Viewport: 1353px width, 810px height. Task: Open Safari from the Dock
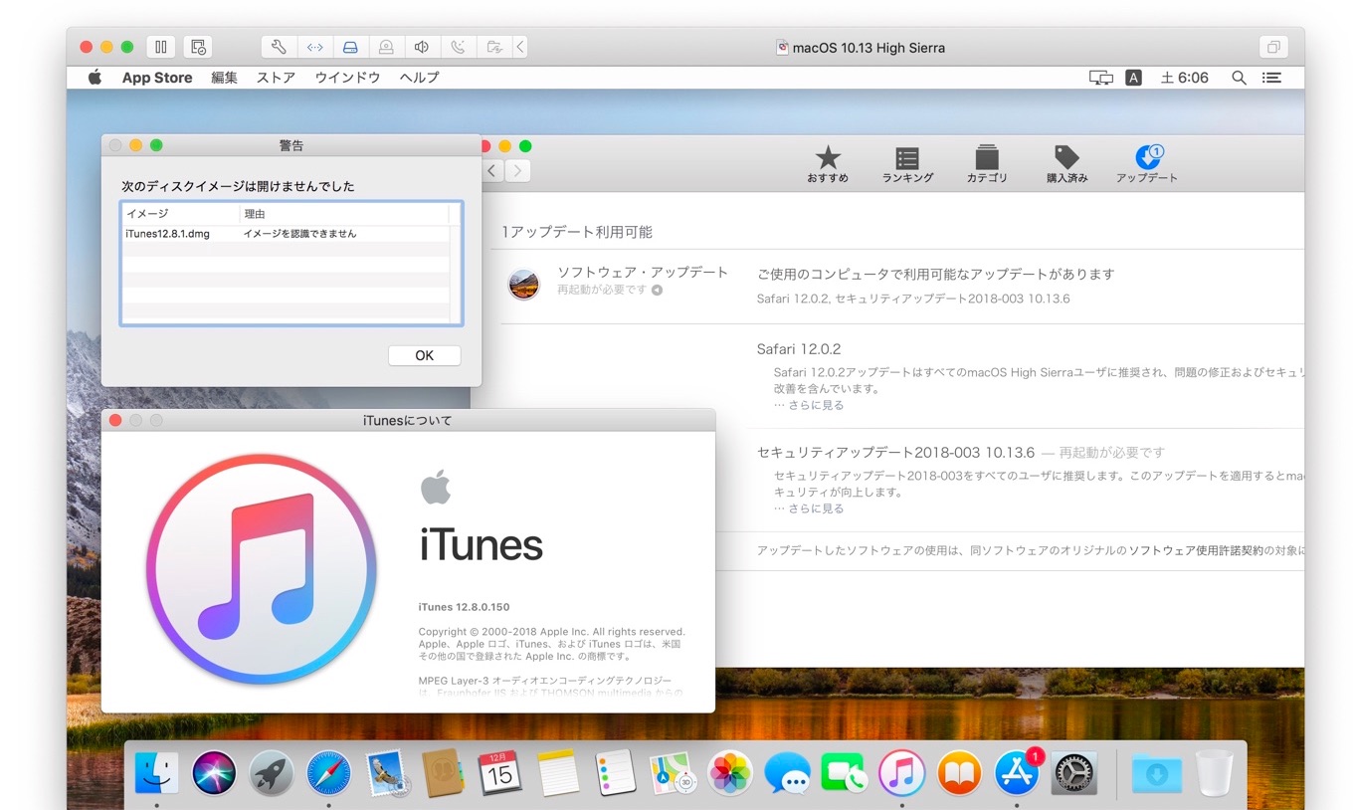328,773
